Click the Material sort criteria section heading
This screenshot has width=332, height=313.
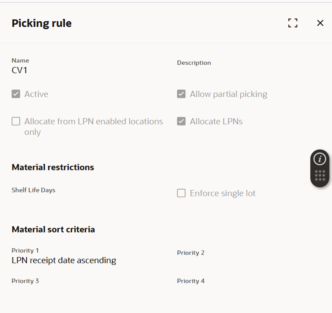(53, 229)
